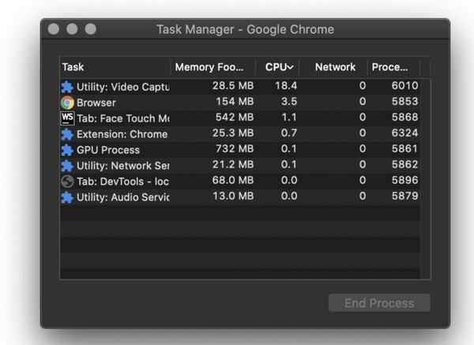This screenshot has width=474, height=345.
Task: Click process ID 6010
Action: point(404,86)
